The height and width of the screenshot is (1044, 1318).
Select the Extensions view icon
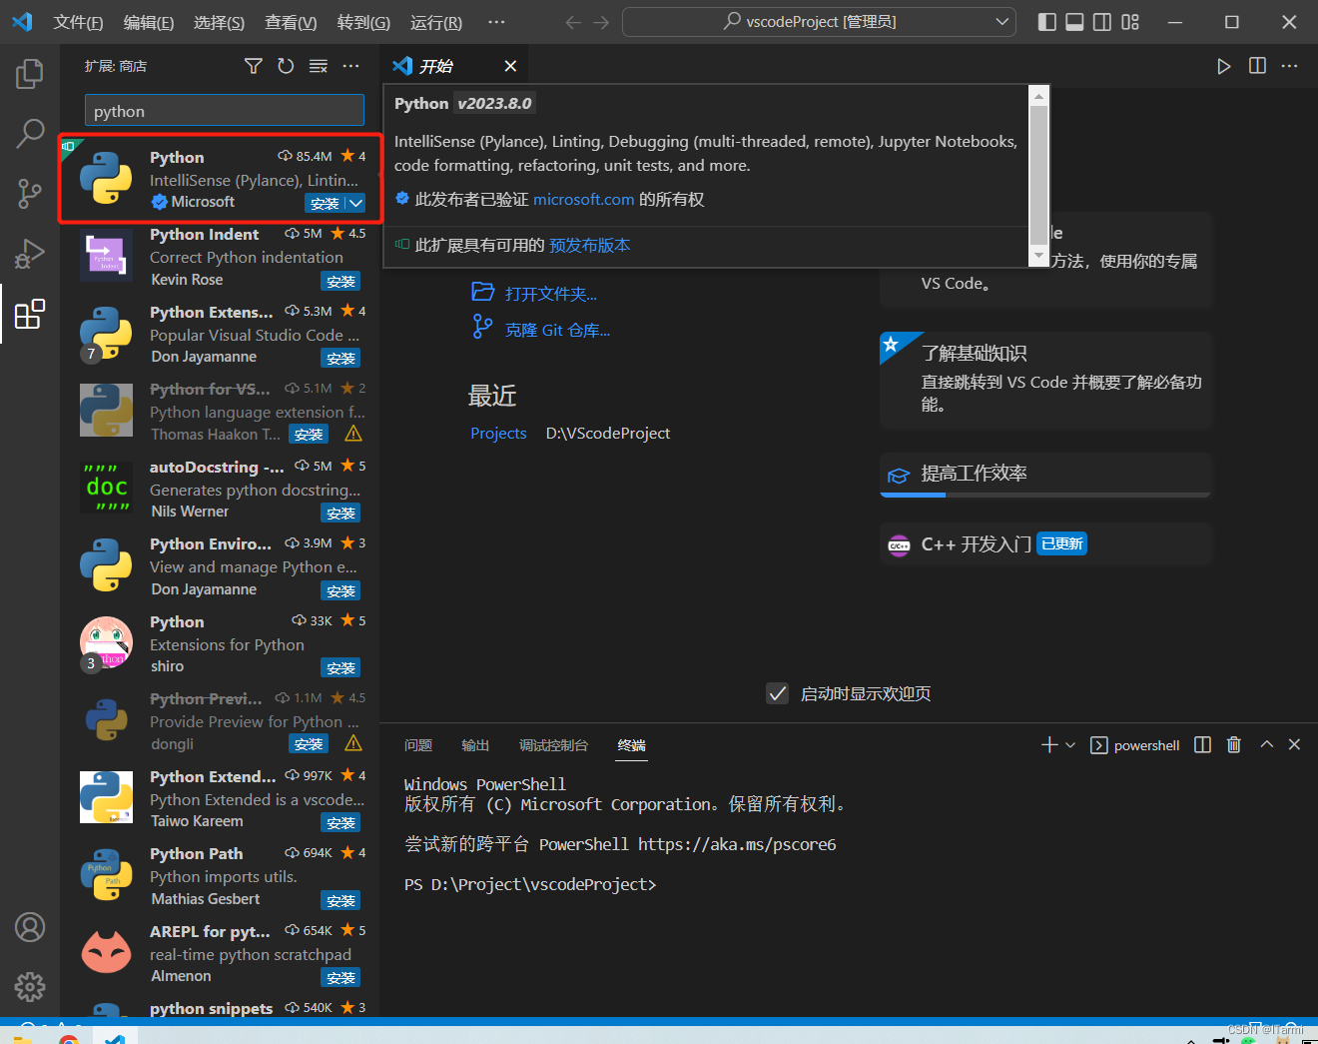pos(30,314)
